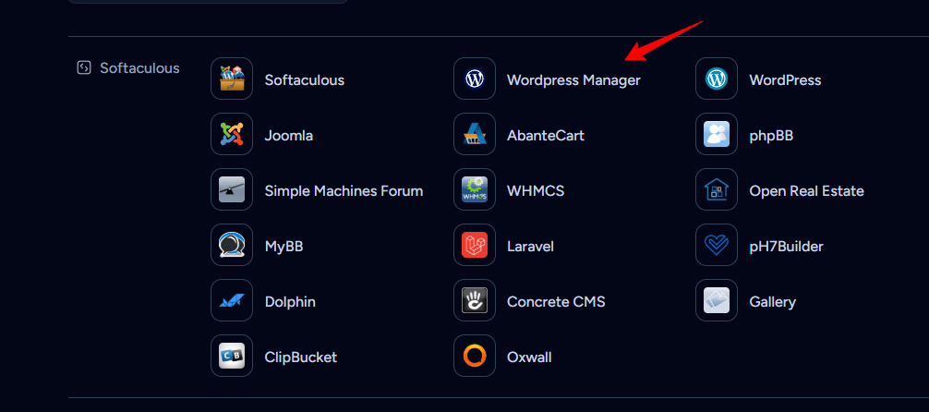Open the Oxwall orange ring icon
Viewport: 929px width, 412px height.
[475, 357]
